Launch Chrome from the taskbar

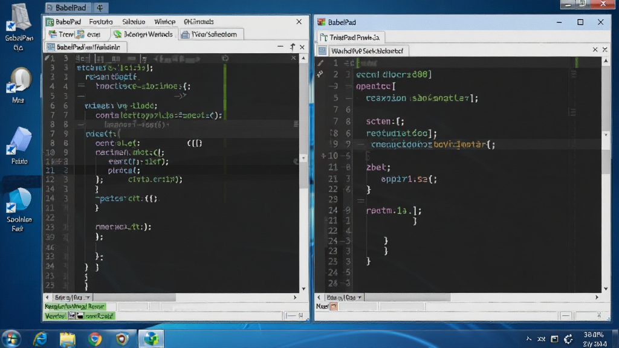pyautogui.click(x=95, y=339)
